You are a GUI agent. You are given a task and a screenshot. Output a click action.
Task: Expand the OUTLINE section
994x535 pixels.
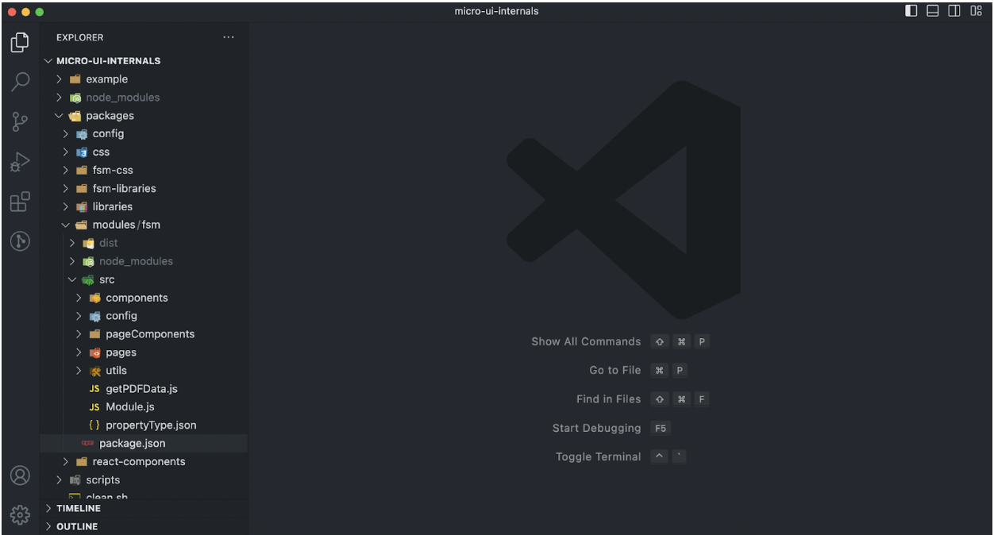[76, 526]
